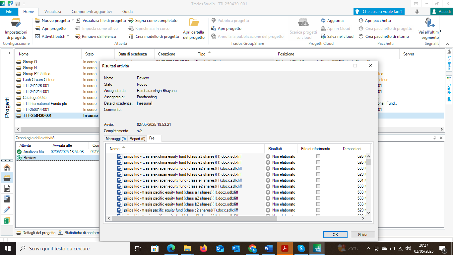Viewport: 453px width, 255px height.
Task: Click the OK button in the dialog
Action: tap(335, 235)
